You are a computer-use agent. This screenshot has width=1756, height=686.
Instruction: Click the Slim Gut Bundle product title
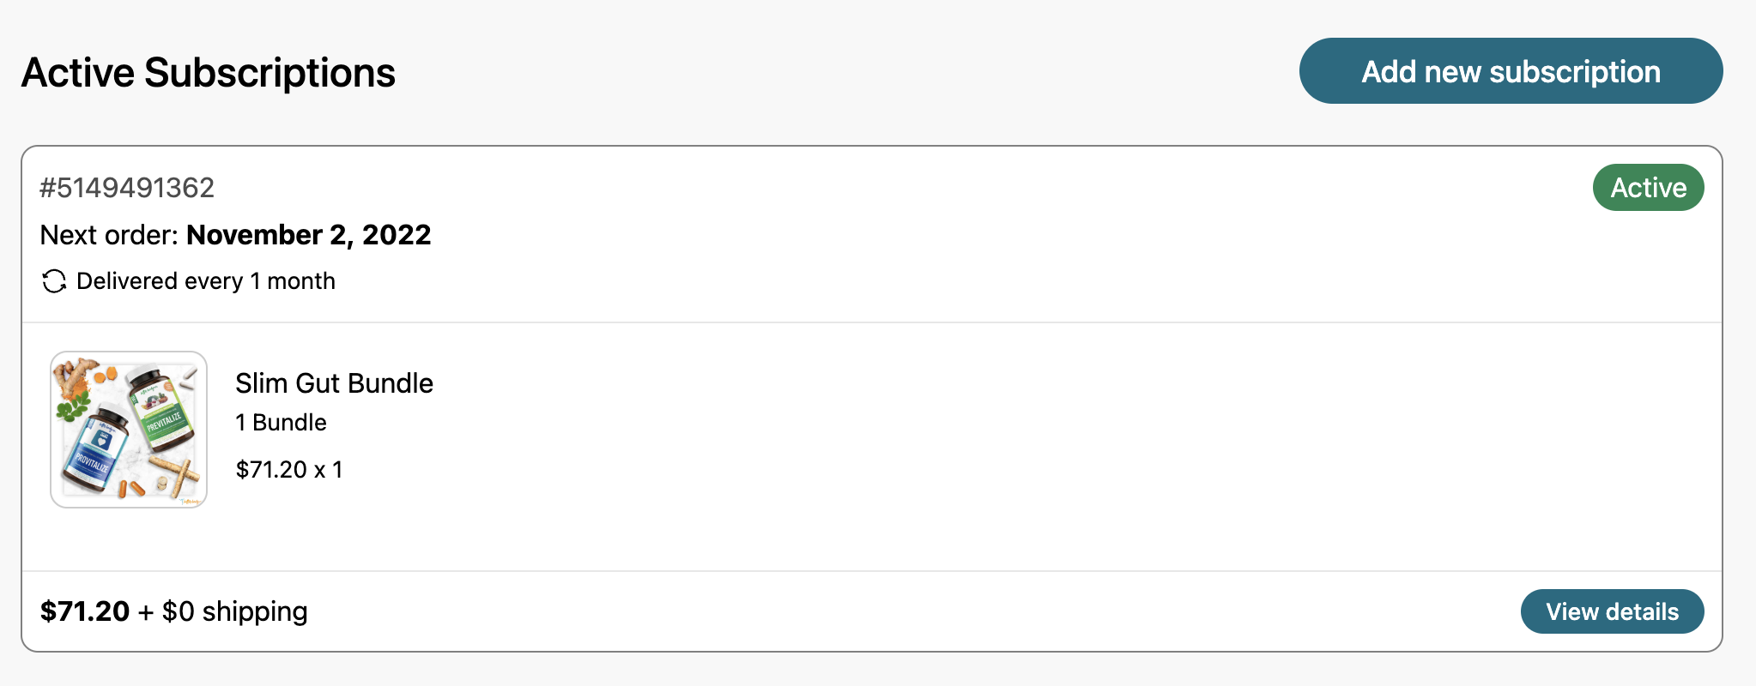[x=334, y=383]
